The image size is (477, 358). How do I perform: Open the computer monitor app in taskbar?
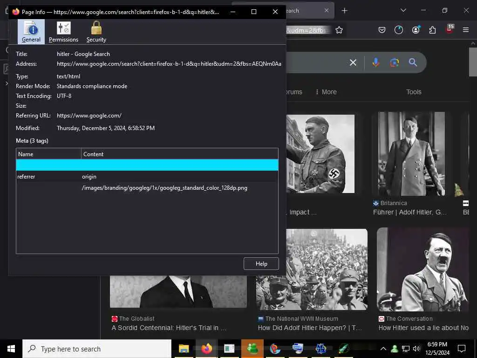[298, 349]
